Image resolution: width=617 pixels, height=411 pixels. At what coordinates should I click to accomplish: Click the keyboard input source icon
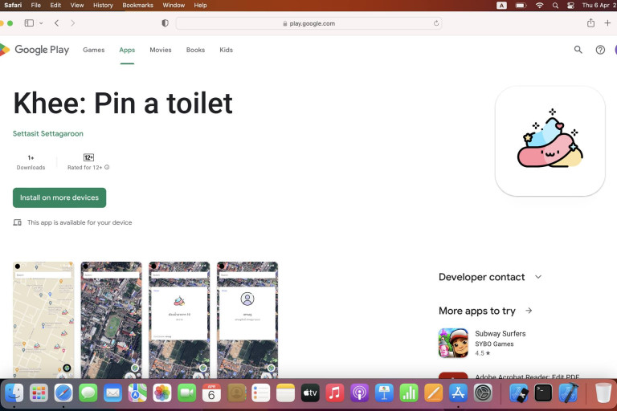pos(501,5)
